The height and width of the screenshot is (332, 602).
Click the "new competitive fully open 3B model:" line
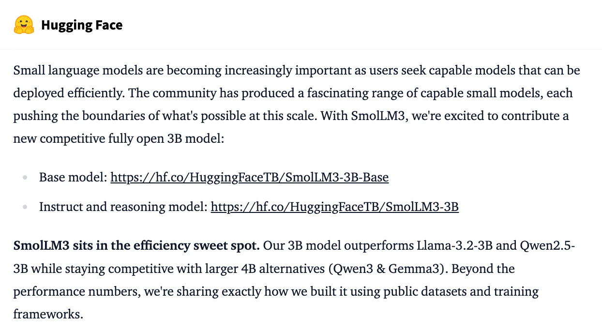click(119, 139)
